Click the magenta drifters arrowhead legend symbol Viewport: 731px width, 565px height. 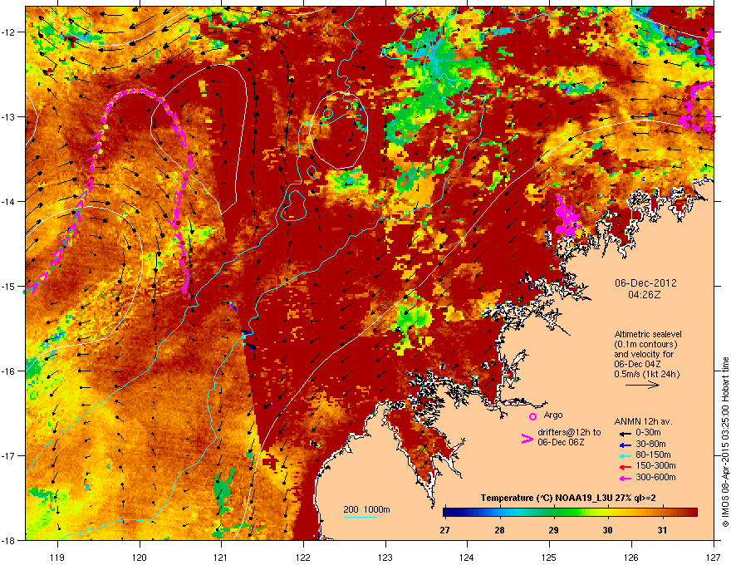[x=527, y=439]
